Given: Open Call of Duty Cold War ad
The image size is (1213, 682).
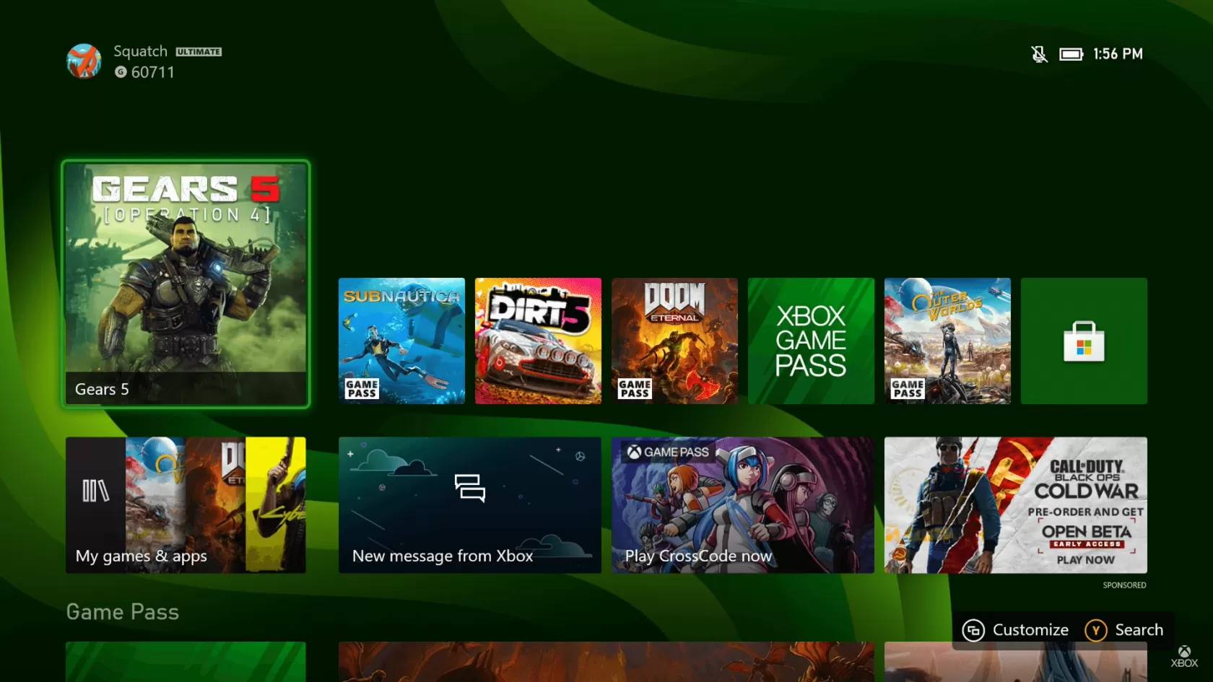Looking at the screenshot, I should 1015,504.
